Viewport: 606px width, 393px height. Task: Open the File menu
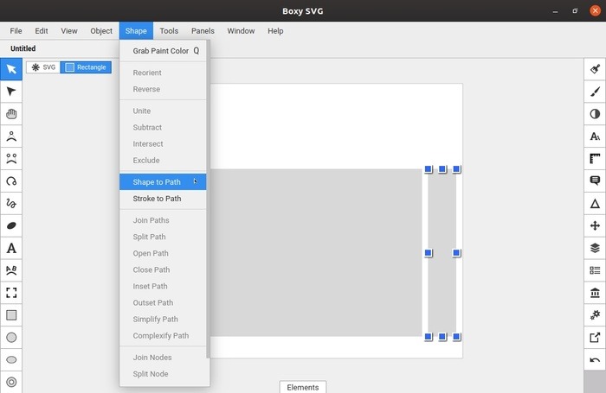[x=16, y=31]
